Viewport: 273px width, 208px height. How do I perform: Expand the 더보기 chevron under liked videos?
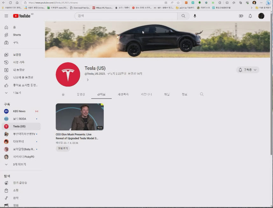(21, 93)
